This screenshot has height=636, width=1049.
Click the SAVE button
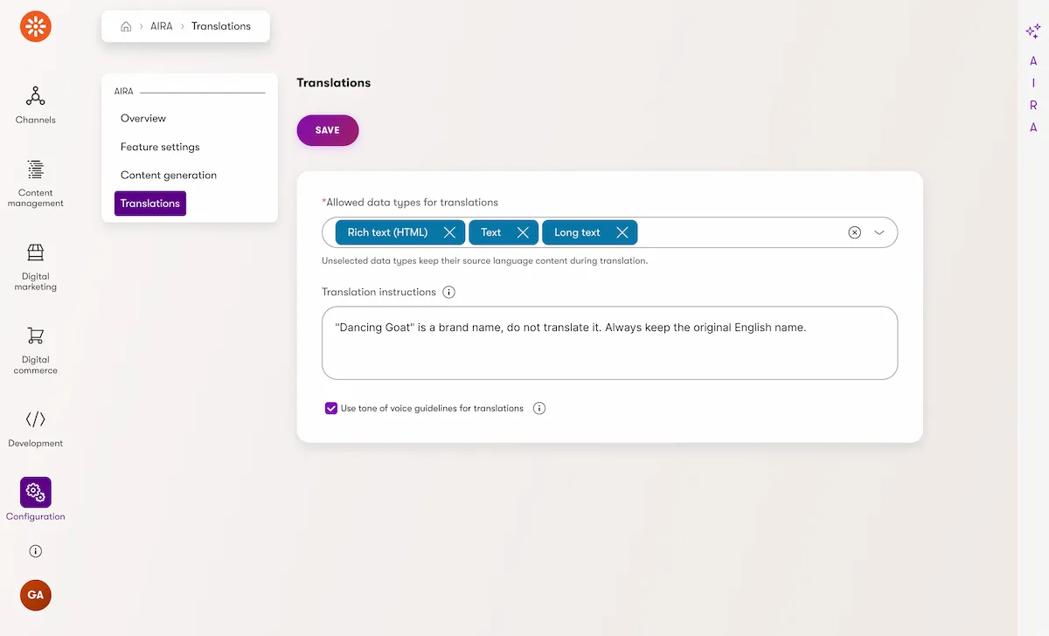[328, 130]
